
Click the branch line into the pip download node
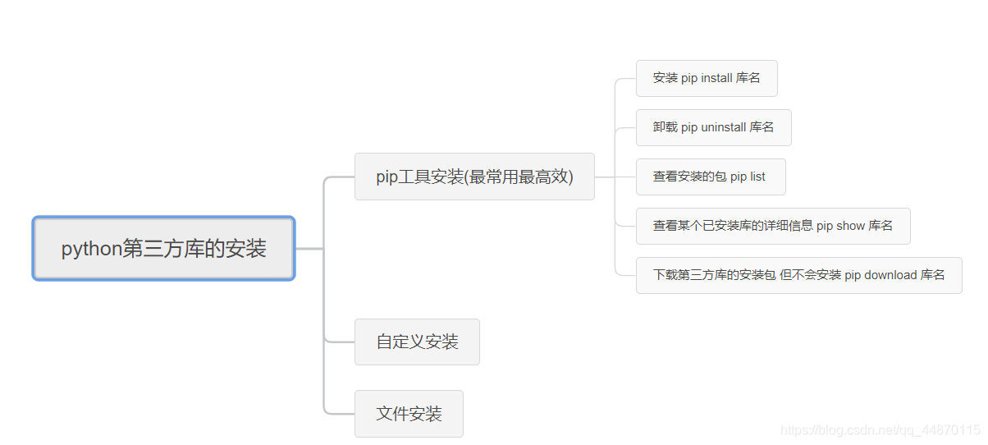coord(625,274)
